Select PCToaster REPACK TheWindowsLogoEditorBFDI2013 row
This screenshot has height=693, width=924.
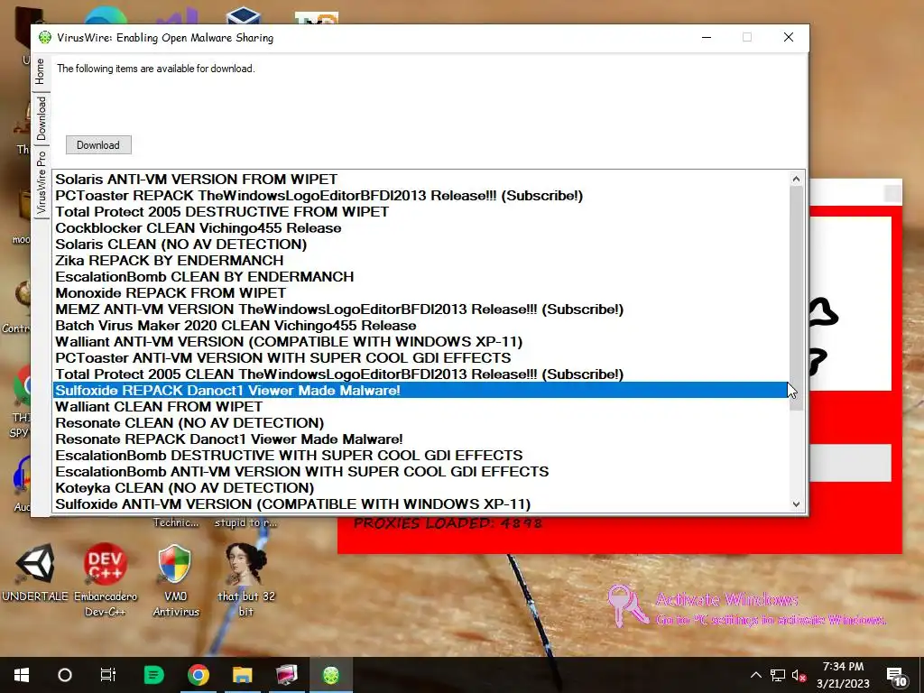click(420, 196)
